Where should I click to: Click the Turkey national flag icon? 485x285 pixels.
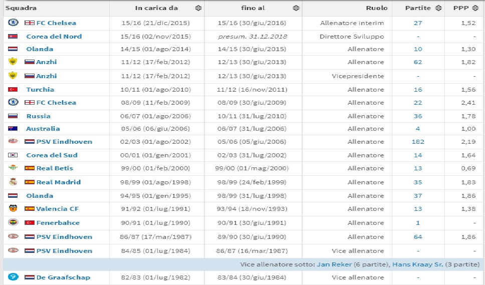pos(13,90)
